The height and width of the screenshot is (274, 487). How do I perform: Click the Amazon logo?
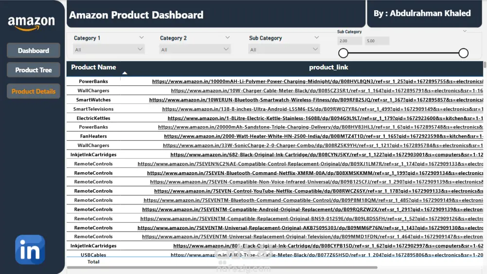pos(31,23)
